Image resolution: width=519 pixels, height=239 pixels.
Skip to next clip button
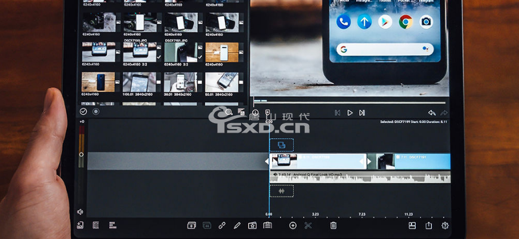click(362, 113)
